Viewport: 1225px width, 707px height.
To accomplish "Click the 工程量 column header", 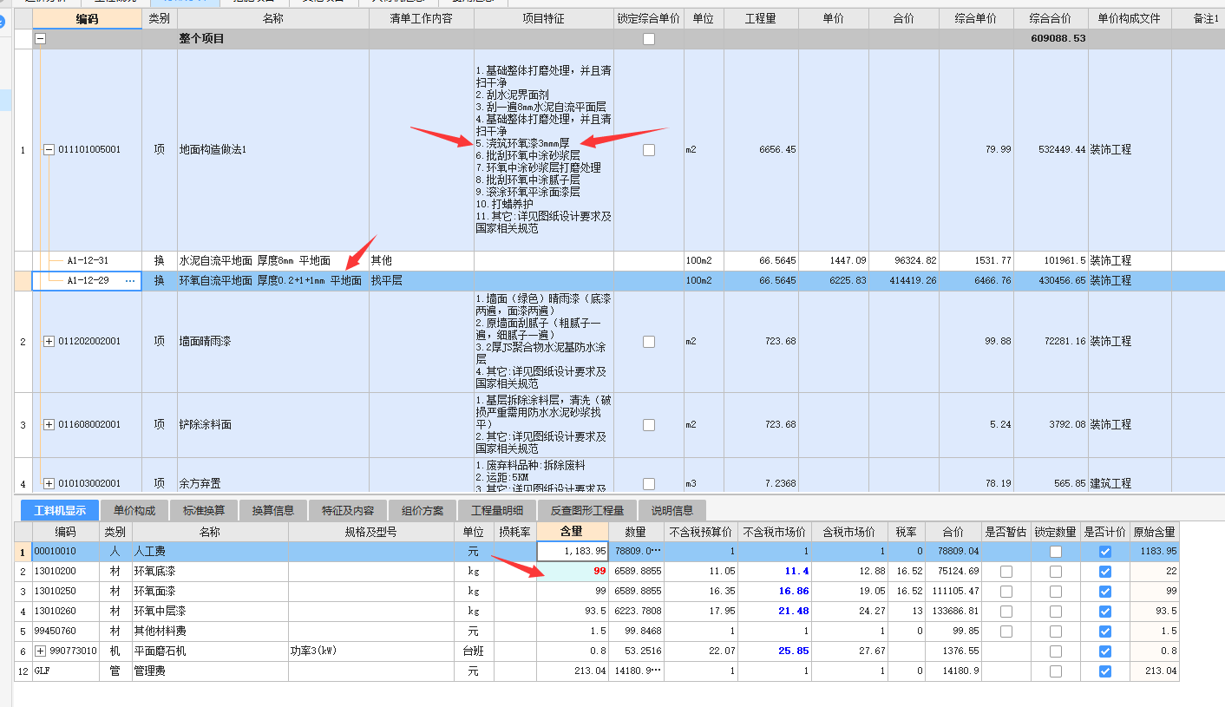I will tap(761, 18).
